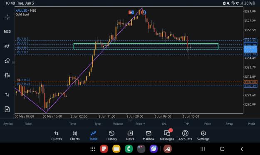This screenshot has height=155, width=260.
Task: Tap the Android back button
Action: [242, 149]
